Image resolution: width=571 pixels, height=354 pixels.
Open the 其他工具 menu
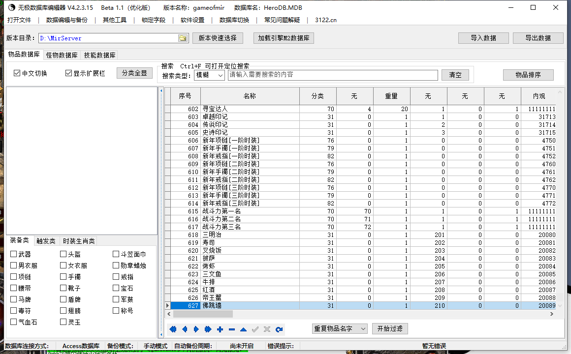[x=114, y=20]
